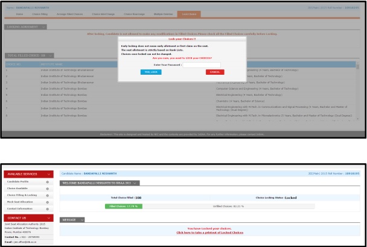
Task: Click the green Filled Choices progress bar
Action: point(123,205)
